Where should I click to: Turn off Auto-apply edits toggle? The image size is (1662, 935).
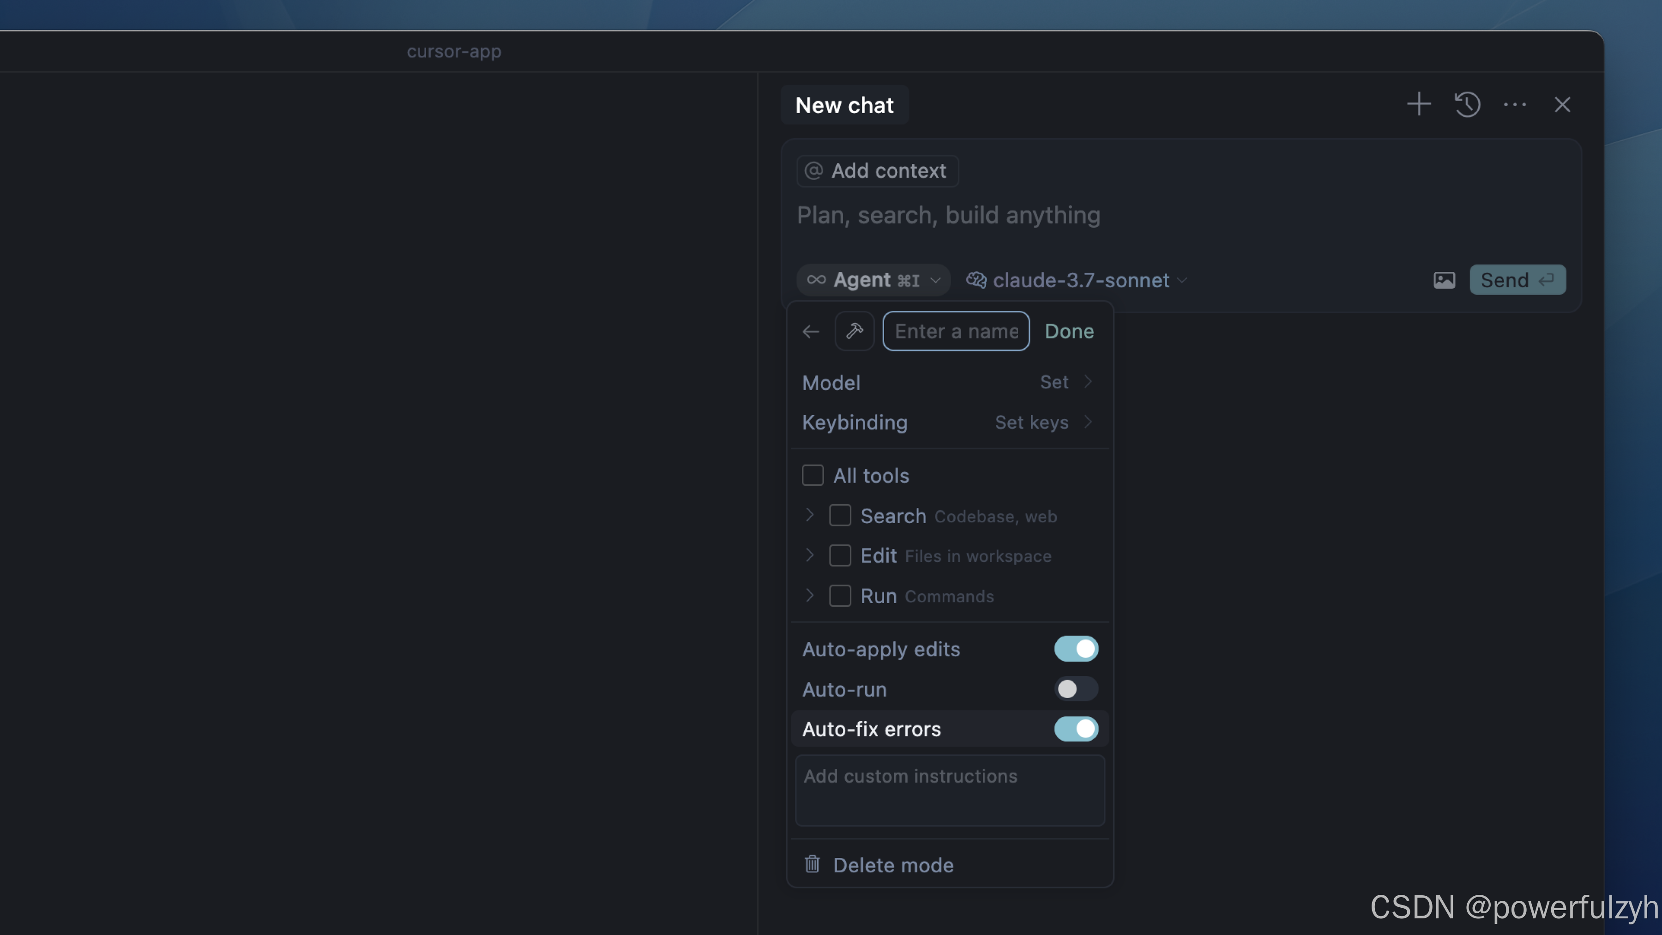coord(1076,649)
